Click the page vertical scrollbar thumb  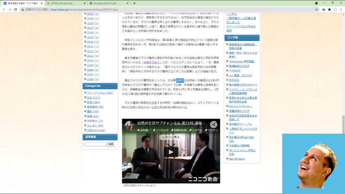[344, 124]
